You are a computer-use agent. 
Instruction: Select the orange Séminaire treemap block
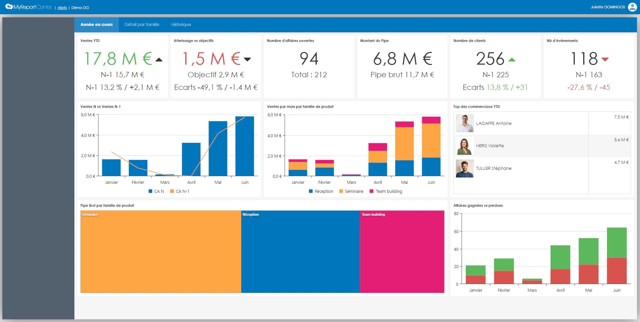[x=161, y=252]
